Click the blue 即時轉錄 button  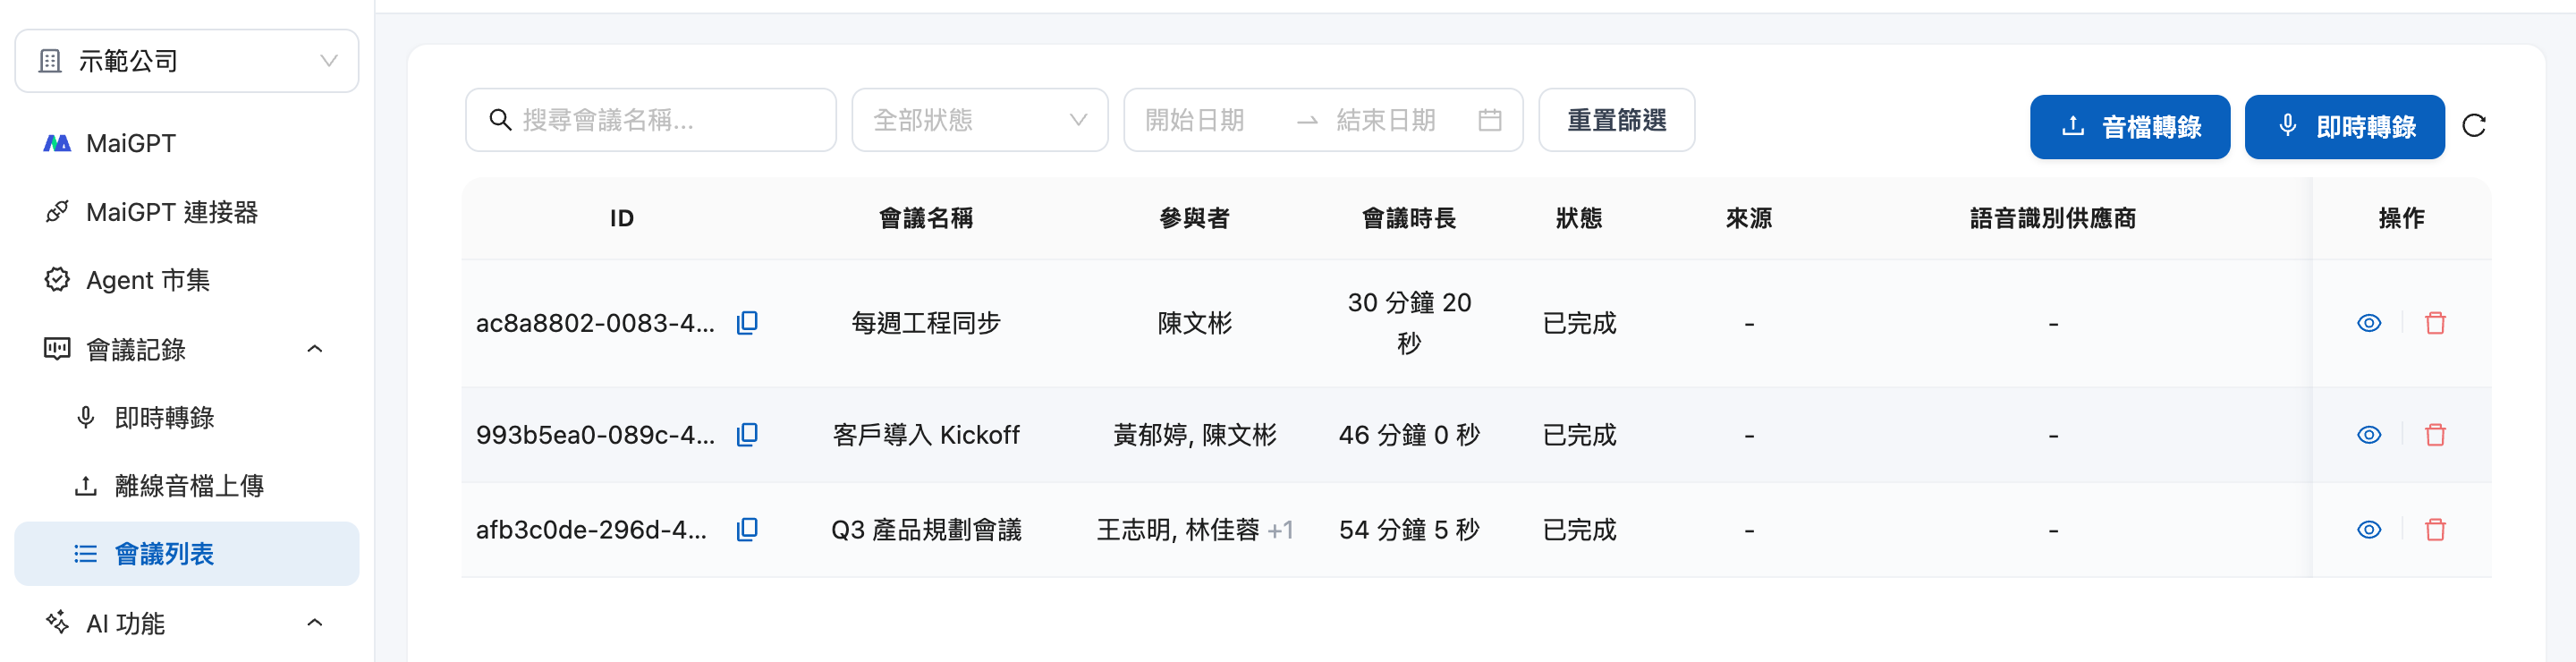[x=2345, y=127]
